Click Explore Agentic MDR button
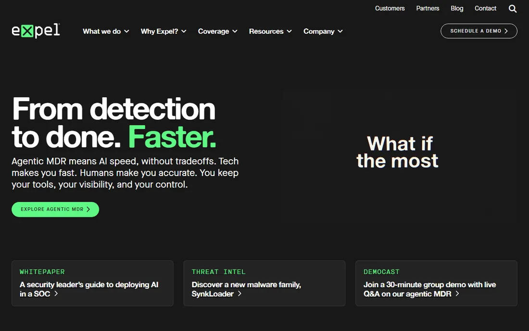This screenshot has height=331, width=529. tap(55, 210)
